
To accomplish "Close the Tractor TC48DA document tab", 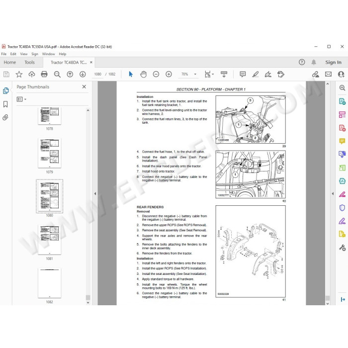I will point(91,62).
